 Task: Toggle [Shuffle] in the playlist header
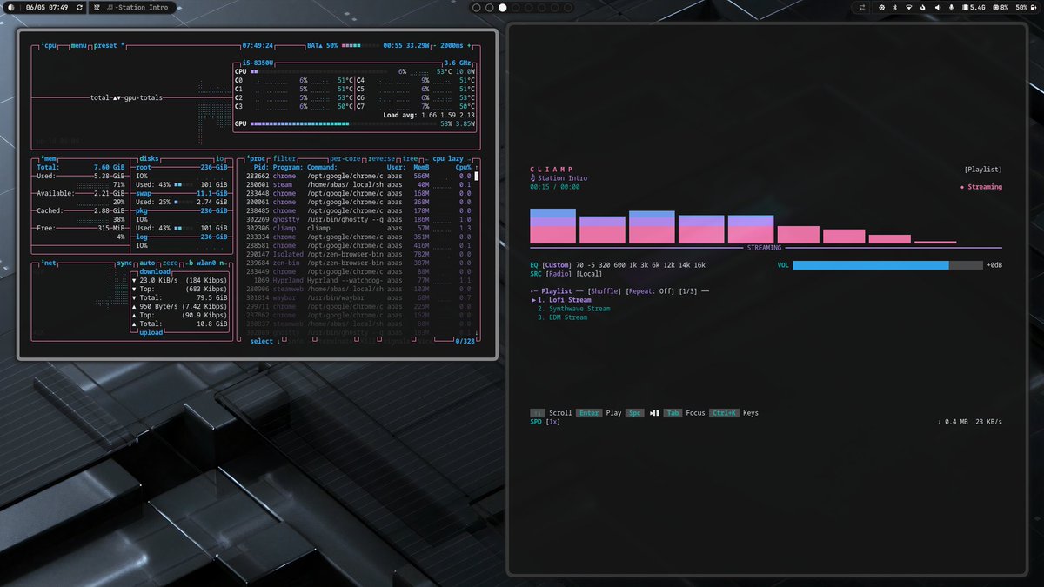click(x=605, y=291)
